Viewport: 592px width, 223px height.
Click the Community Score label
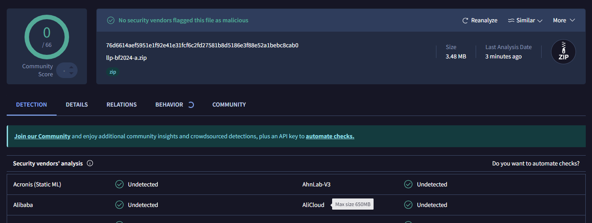coord(38,70)
